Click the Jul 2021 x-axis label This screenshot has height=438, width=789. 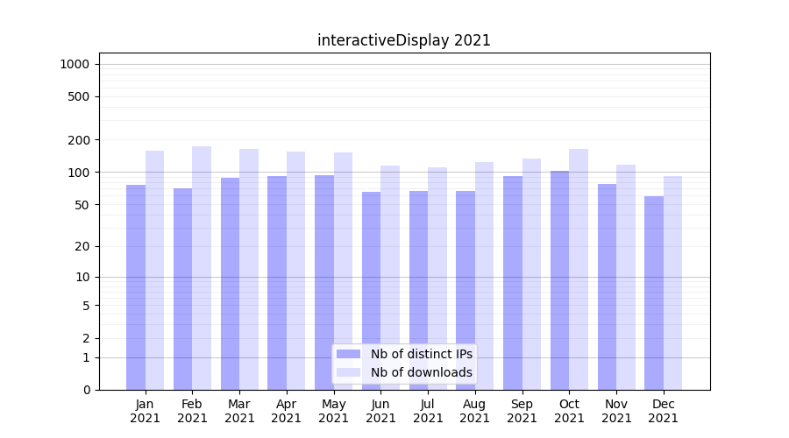point(428,411)
